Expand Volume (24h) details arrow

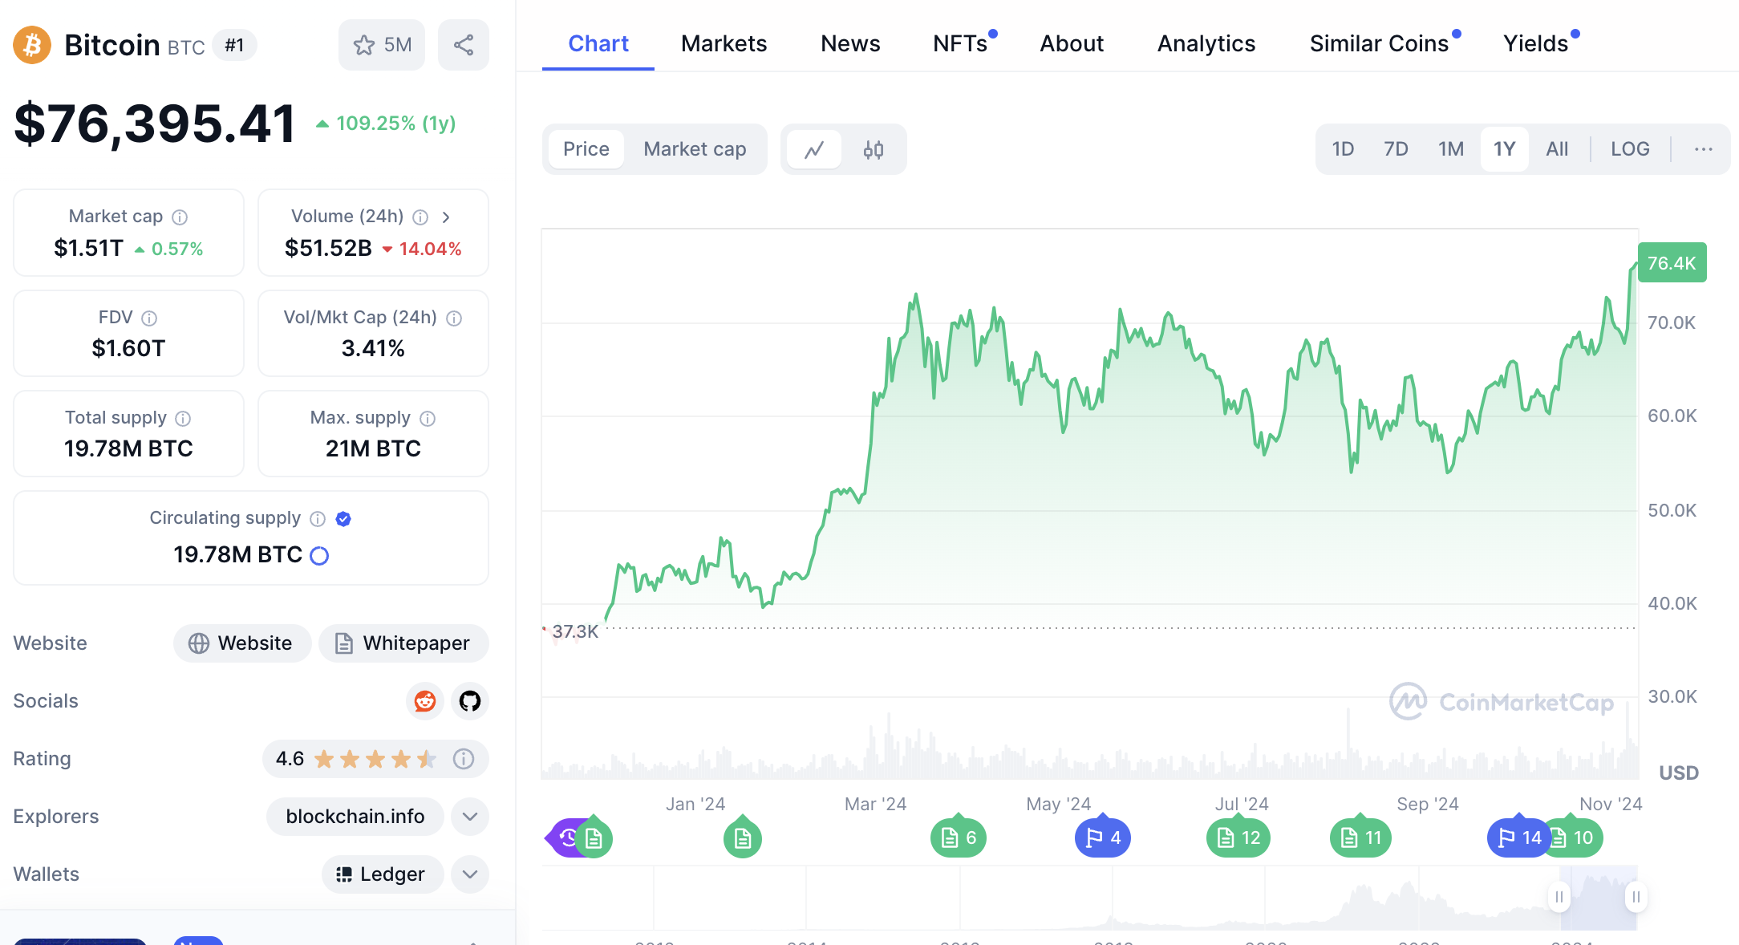click(446, 217)
